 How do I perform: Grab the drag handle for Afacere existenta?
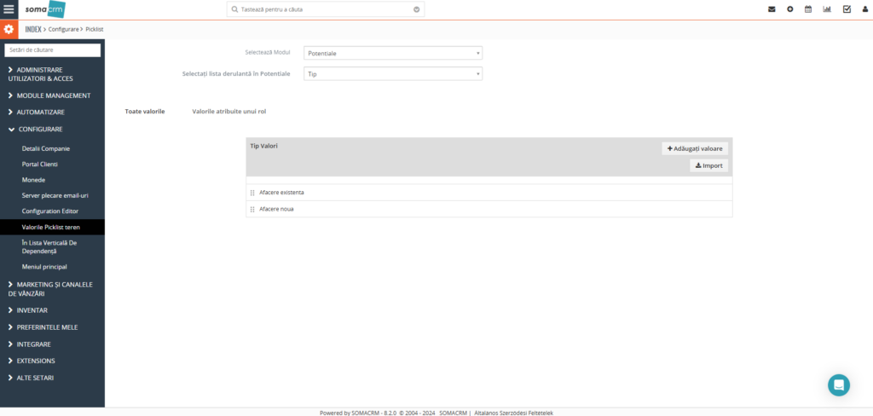252,193
